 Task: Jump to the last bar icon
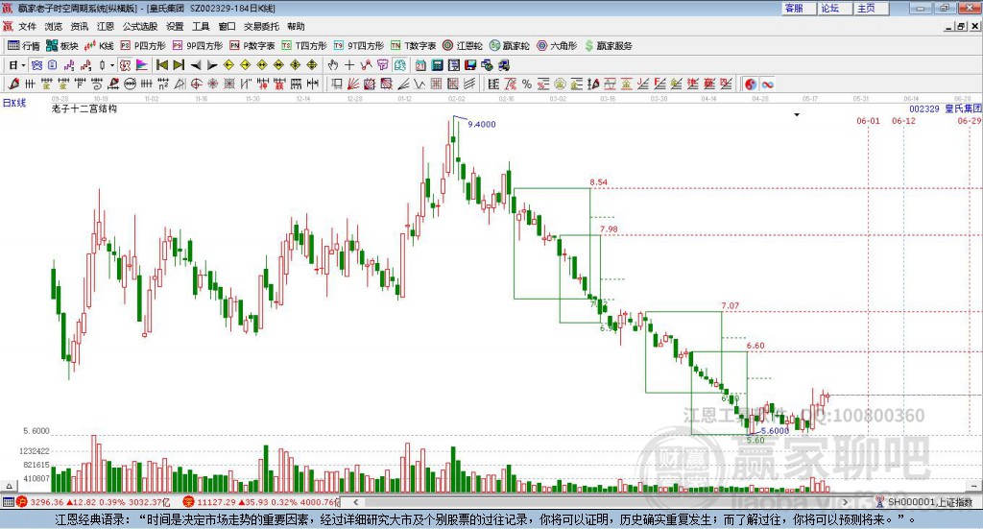[179, 65]
